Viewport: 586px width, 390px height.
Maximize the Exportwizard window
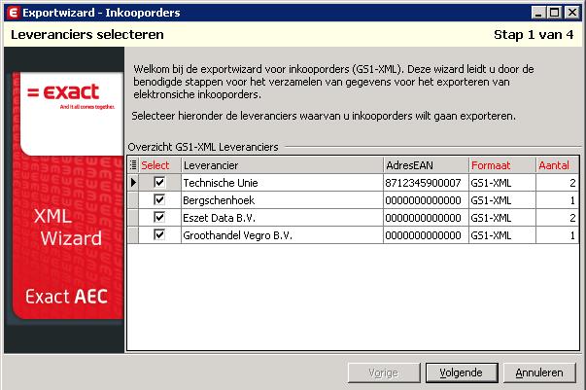555,13
